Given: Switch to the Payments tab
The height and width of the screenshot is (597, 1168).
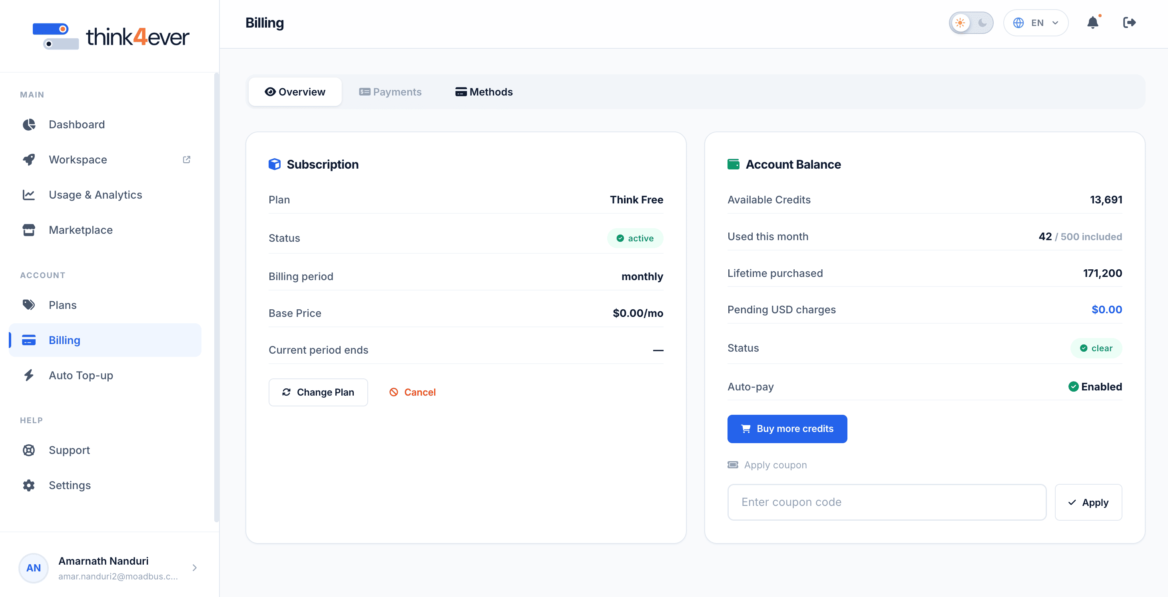Looking at the screenshot, I should point(390,92).
